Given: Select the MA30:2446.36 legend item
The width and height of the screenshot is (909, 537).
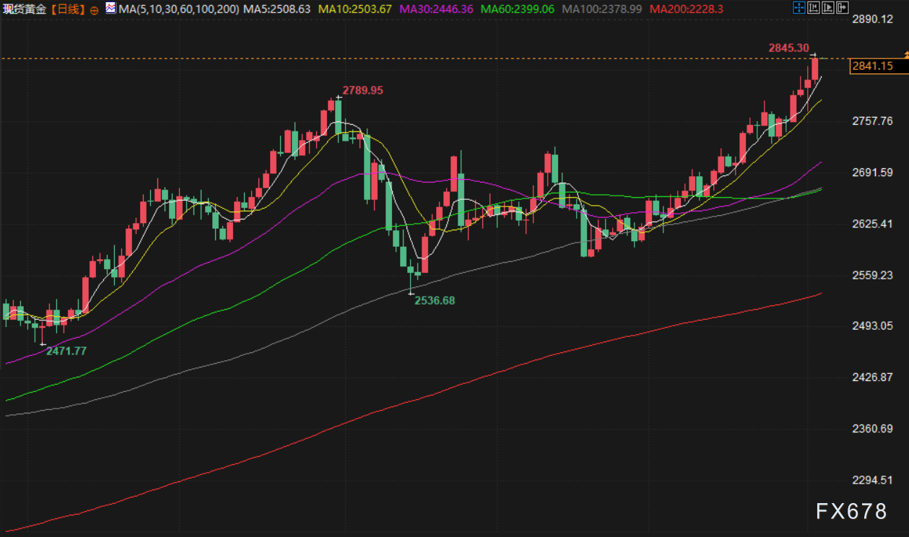Looking at the screenshot, I should point(435,9).
